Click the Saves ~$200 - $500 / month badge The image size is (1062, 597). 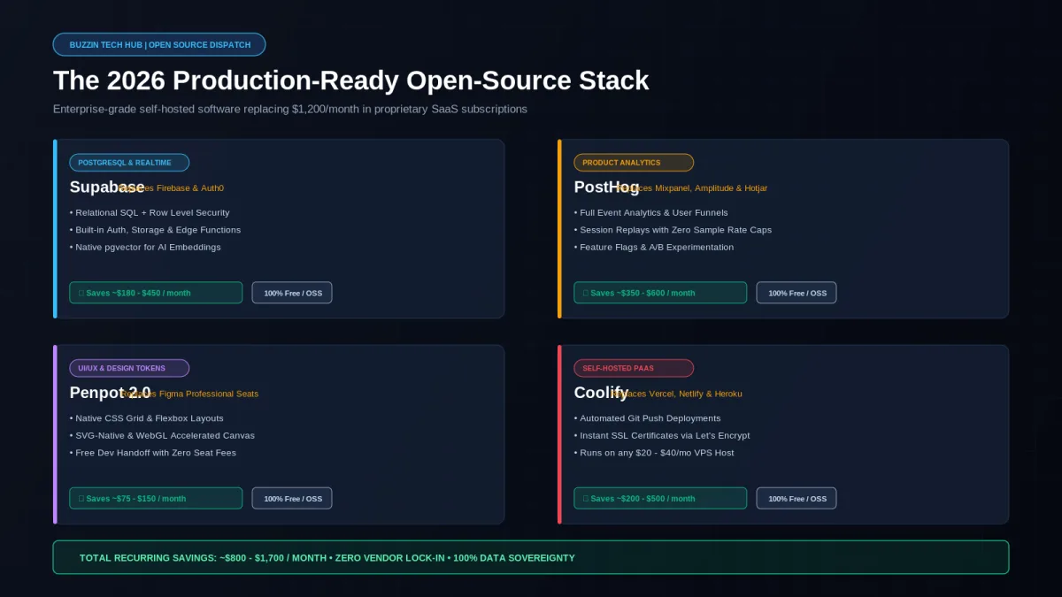pyautogui.click(x=660, y=498)
